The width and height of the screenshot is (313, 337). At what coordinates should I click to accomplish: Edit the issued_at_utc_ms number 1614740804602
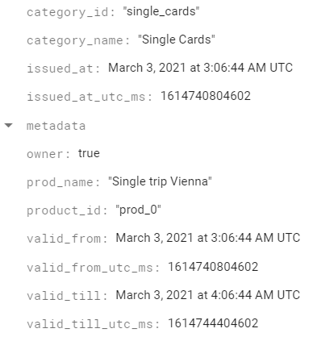coord(206,96)
